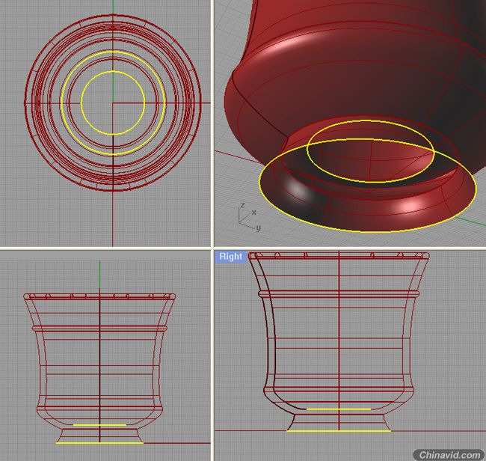Image resolution: width=486 pixels, height=461 pixels.
Task: Select the outer yellow circle in top view
Action: pyautogui.click(x=112, y=52)
